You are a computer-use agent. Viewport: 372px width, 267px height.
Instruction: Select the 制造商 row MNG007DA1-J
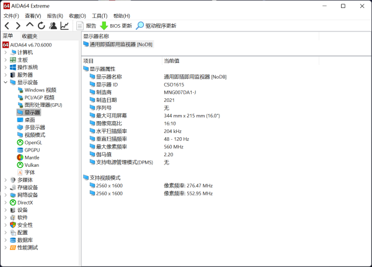coord(143,93)
